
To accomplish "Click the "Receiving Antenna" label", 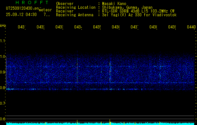I will [x=75, y=15].
